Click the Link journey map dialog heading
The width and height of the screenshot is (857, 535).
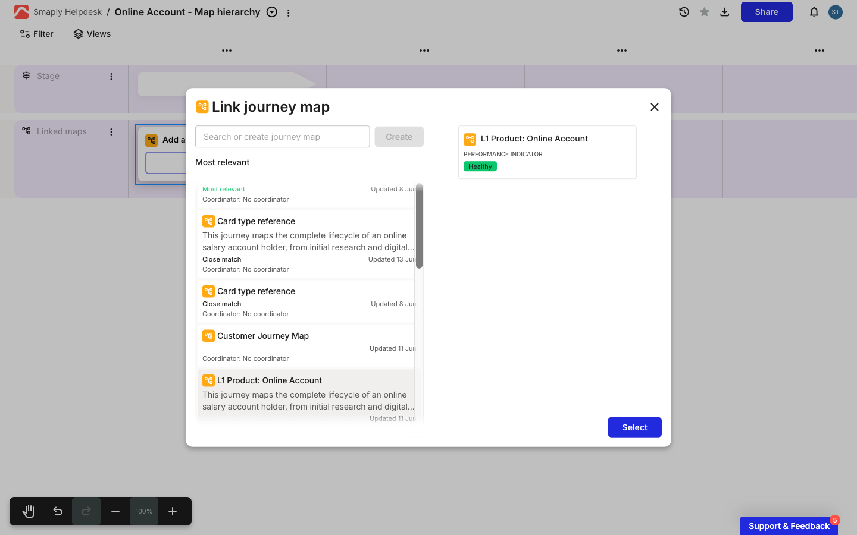(x=271, y=107)
